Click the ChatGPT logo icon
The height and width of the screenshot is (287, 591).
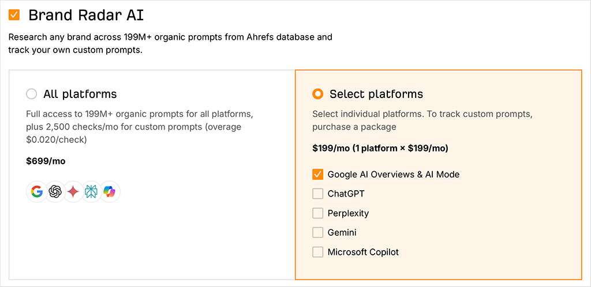pyautogui.click(x=55, y=192)
